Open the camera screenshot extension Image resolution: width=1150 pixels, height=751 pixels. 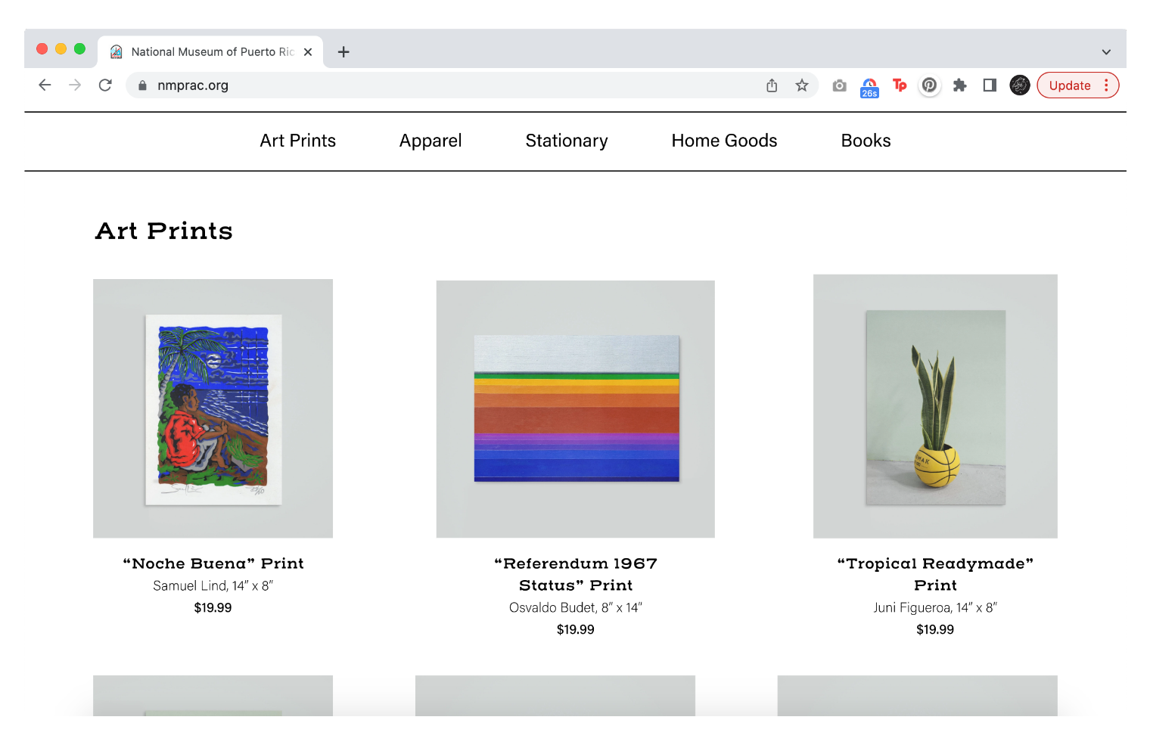(839, 85)
